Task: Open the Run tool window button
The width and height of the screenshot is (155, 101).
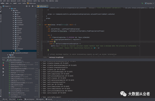Action: click(20, 99)
